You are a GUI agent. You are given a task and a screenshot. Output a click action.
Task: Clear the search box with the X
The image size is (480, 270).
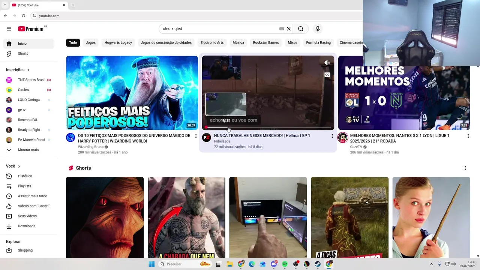[x=289, y=29]
